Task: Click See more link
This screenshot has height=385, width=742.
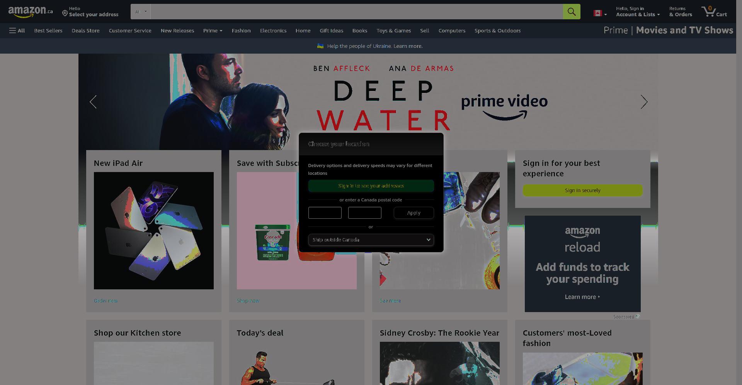Action: (x=390, y=301)
